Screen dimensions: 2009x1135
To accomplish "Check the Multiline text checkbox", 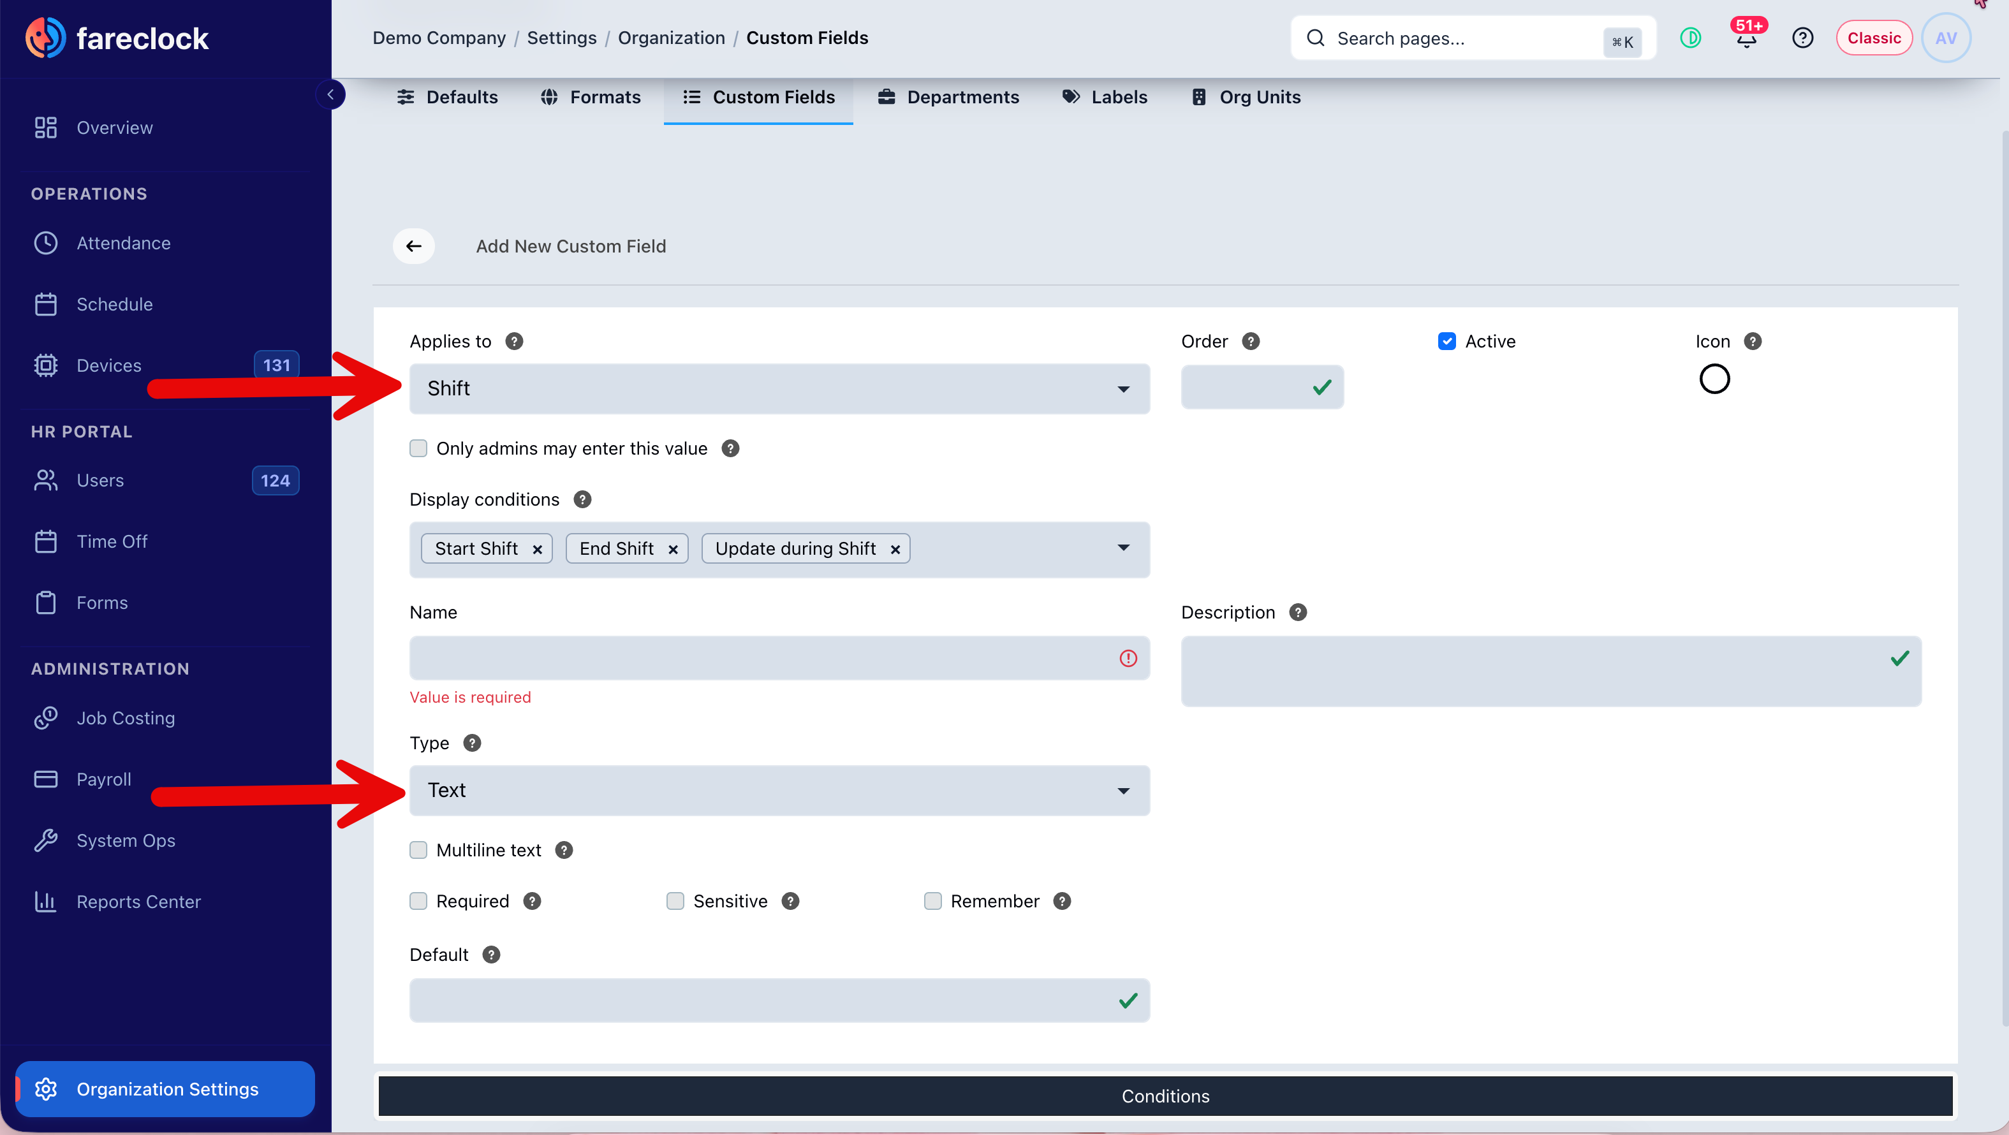I will tap(419, 850).
